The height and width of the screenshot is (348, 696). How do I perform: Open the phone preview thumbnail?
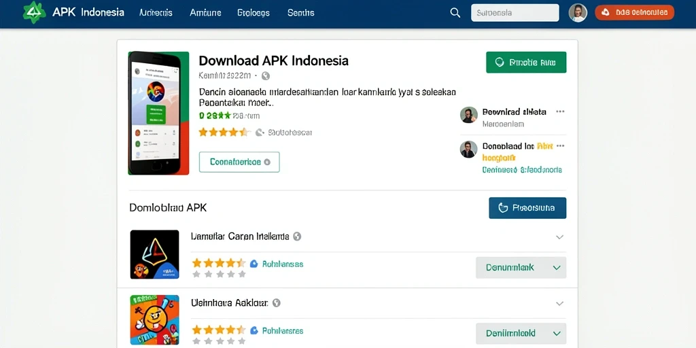pos(158,114)
